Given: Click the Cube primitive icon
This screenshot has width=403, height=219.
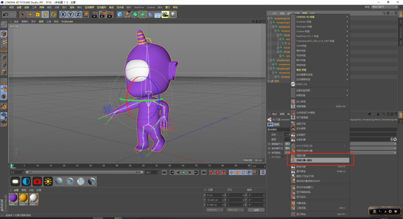Looking at the screenshot, I should [120, 14].
